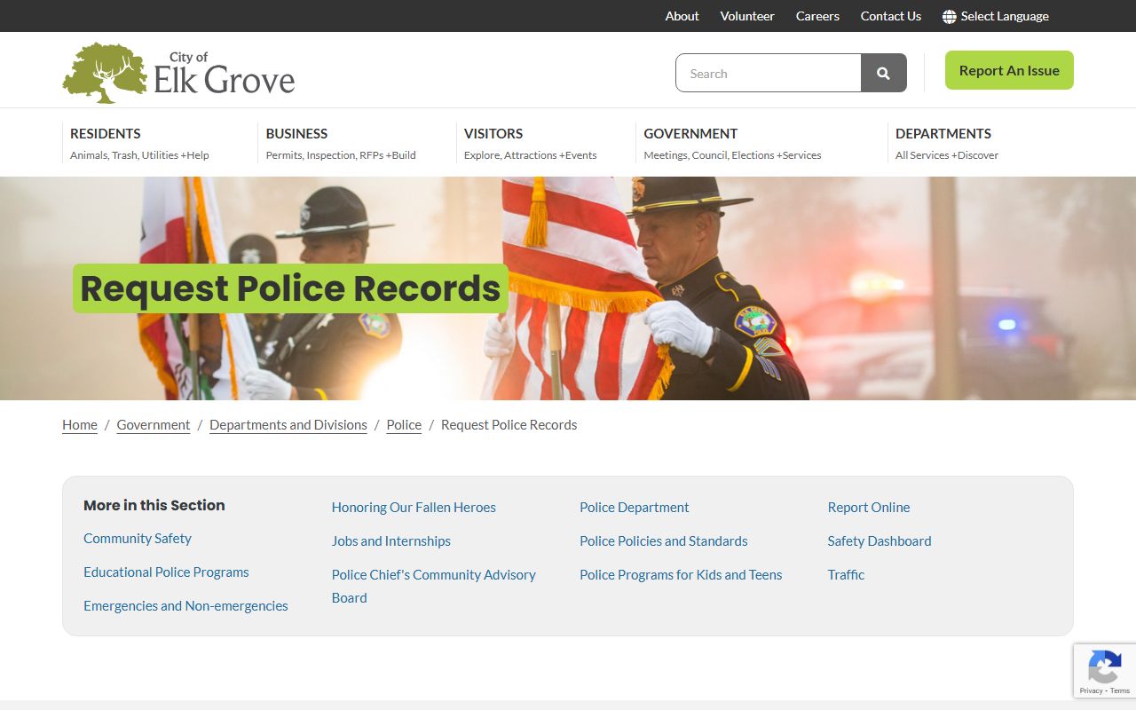Open Community Safety link

(x=138, y=539)
